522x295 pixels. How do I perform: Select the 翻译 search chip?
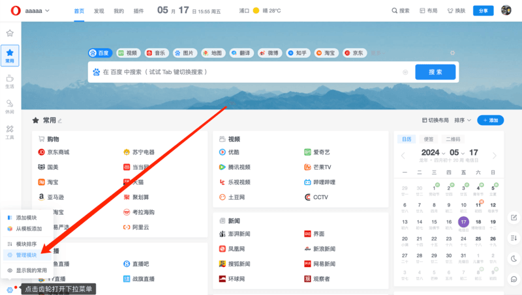tap(241, 53)
